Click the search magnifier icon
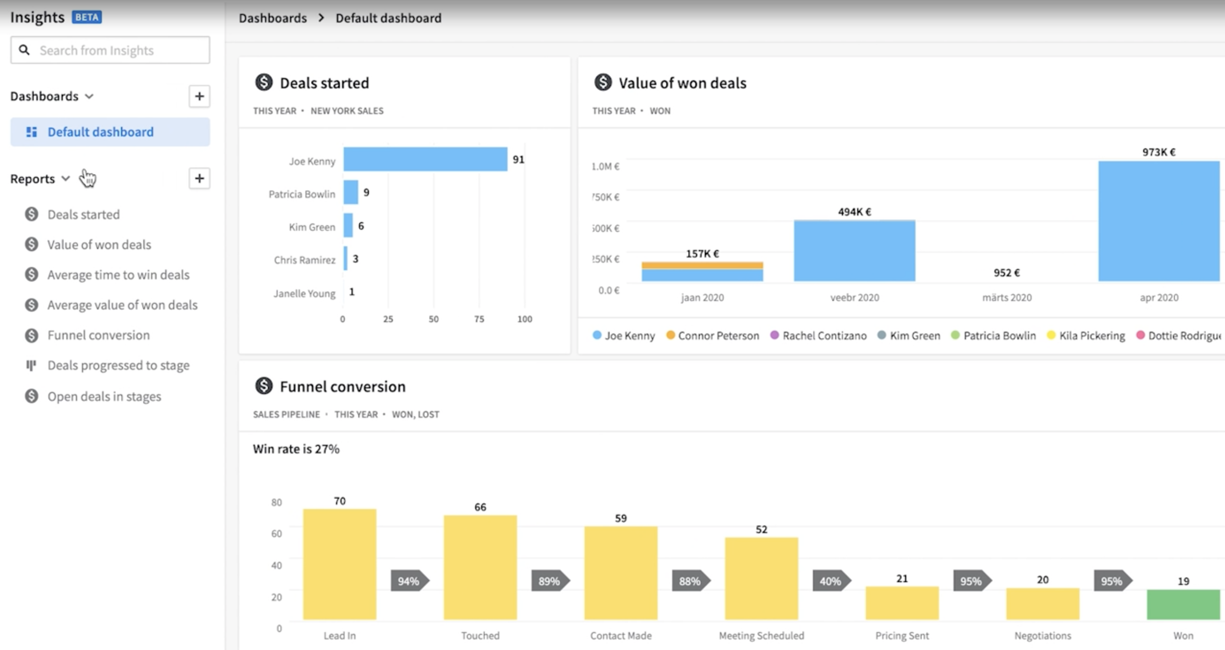Screen dimensions: 1225x650 coord(24,50)
